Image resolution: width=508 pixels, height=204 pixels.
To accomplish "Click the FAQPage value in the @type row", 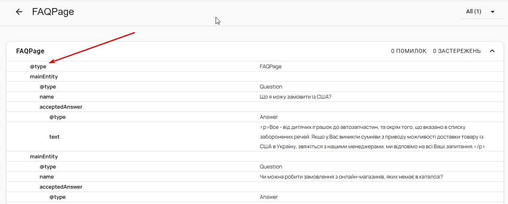I will click(x=271, y=67).
